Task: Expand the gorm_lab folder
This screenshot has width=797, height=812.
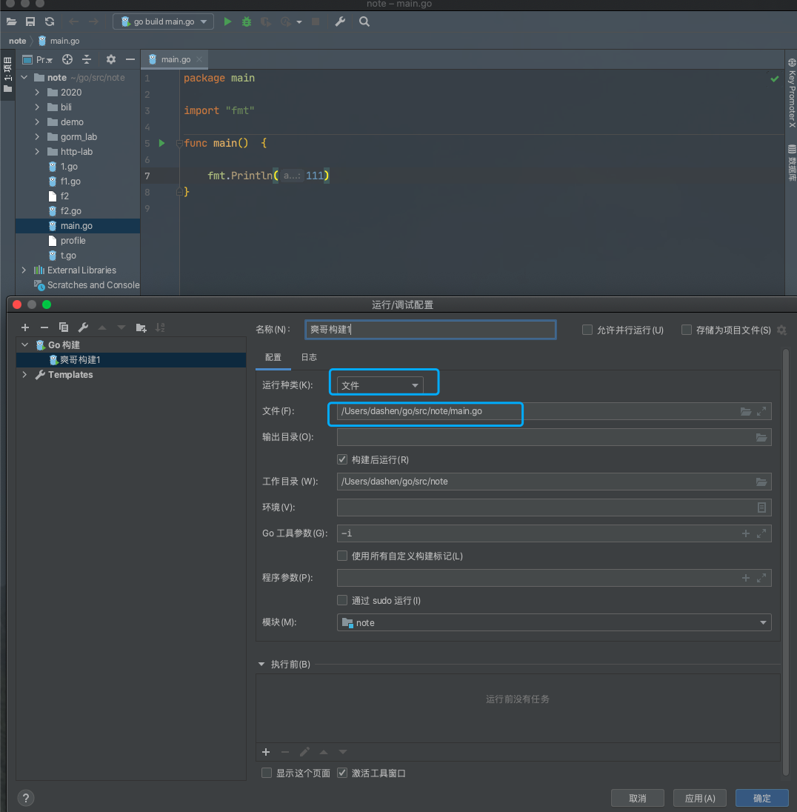Action: point(37,137)
